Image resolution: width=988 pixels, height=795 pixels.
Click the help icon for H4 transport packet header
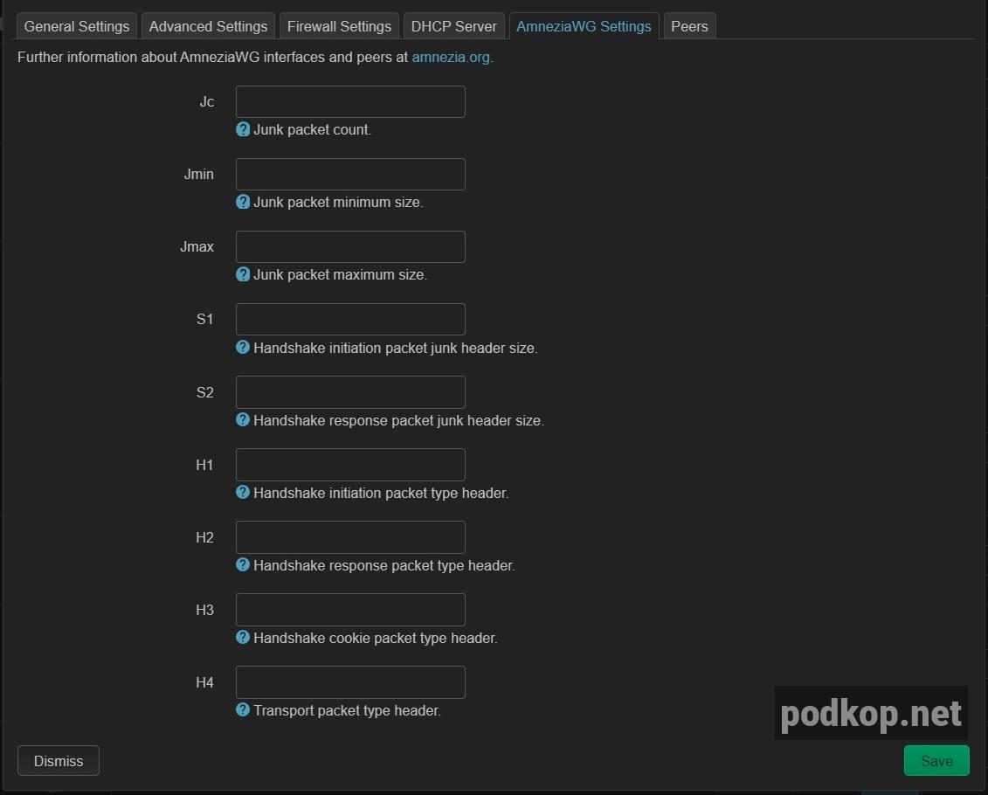click(242, 710)
